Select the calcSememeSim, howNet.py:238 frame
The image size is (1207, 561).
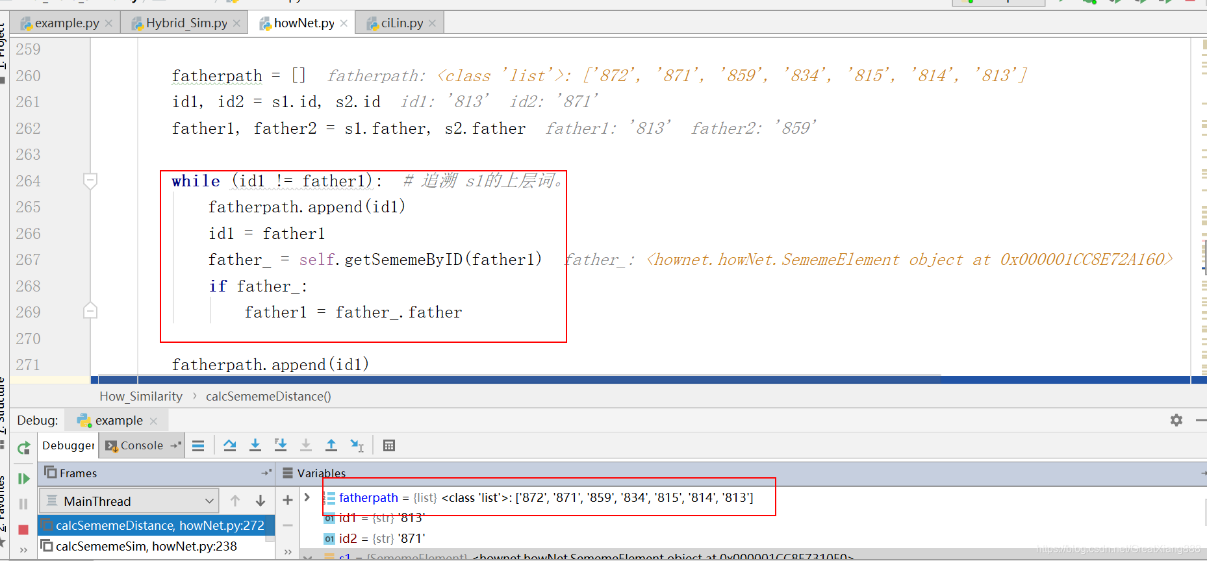156,546
